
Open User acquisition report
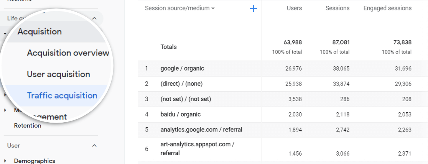click(x=58, y=74)
